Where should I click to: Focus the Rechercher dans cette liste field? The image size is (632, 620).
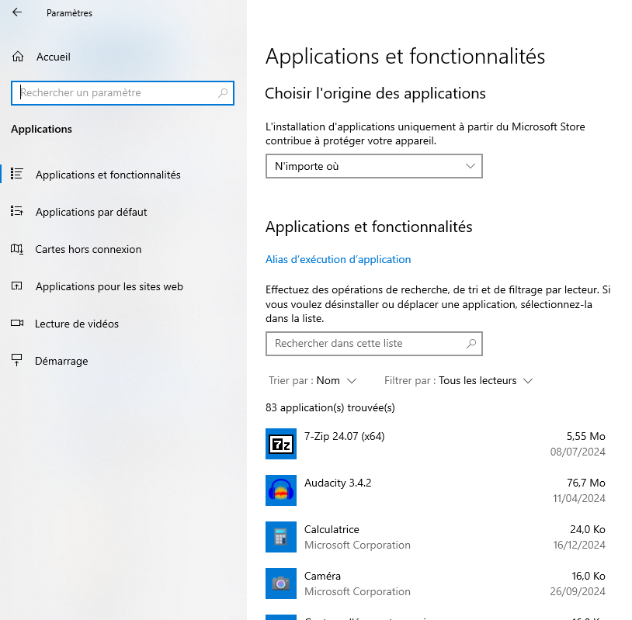[374, 344]
